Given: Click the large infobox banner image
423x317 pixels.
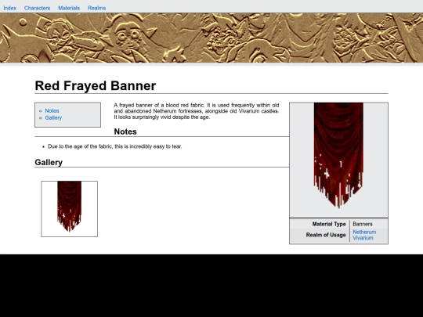Looking at the screenshot, I should [338, 156].
